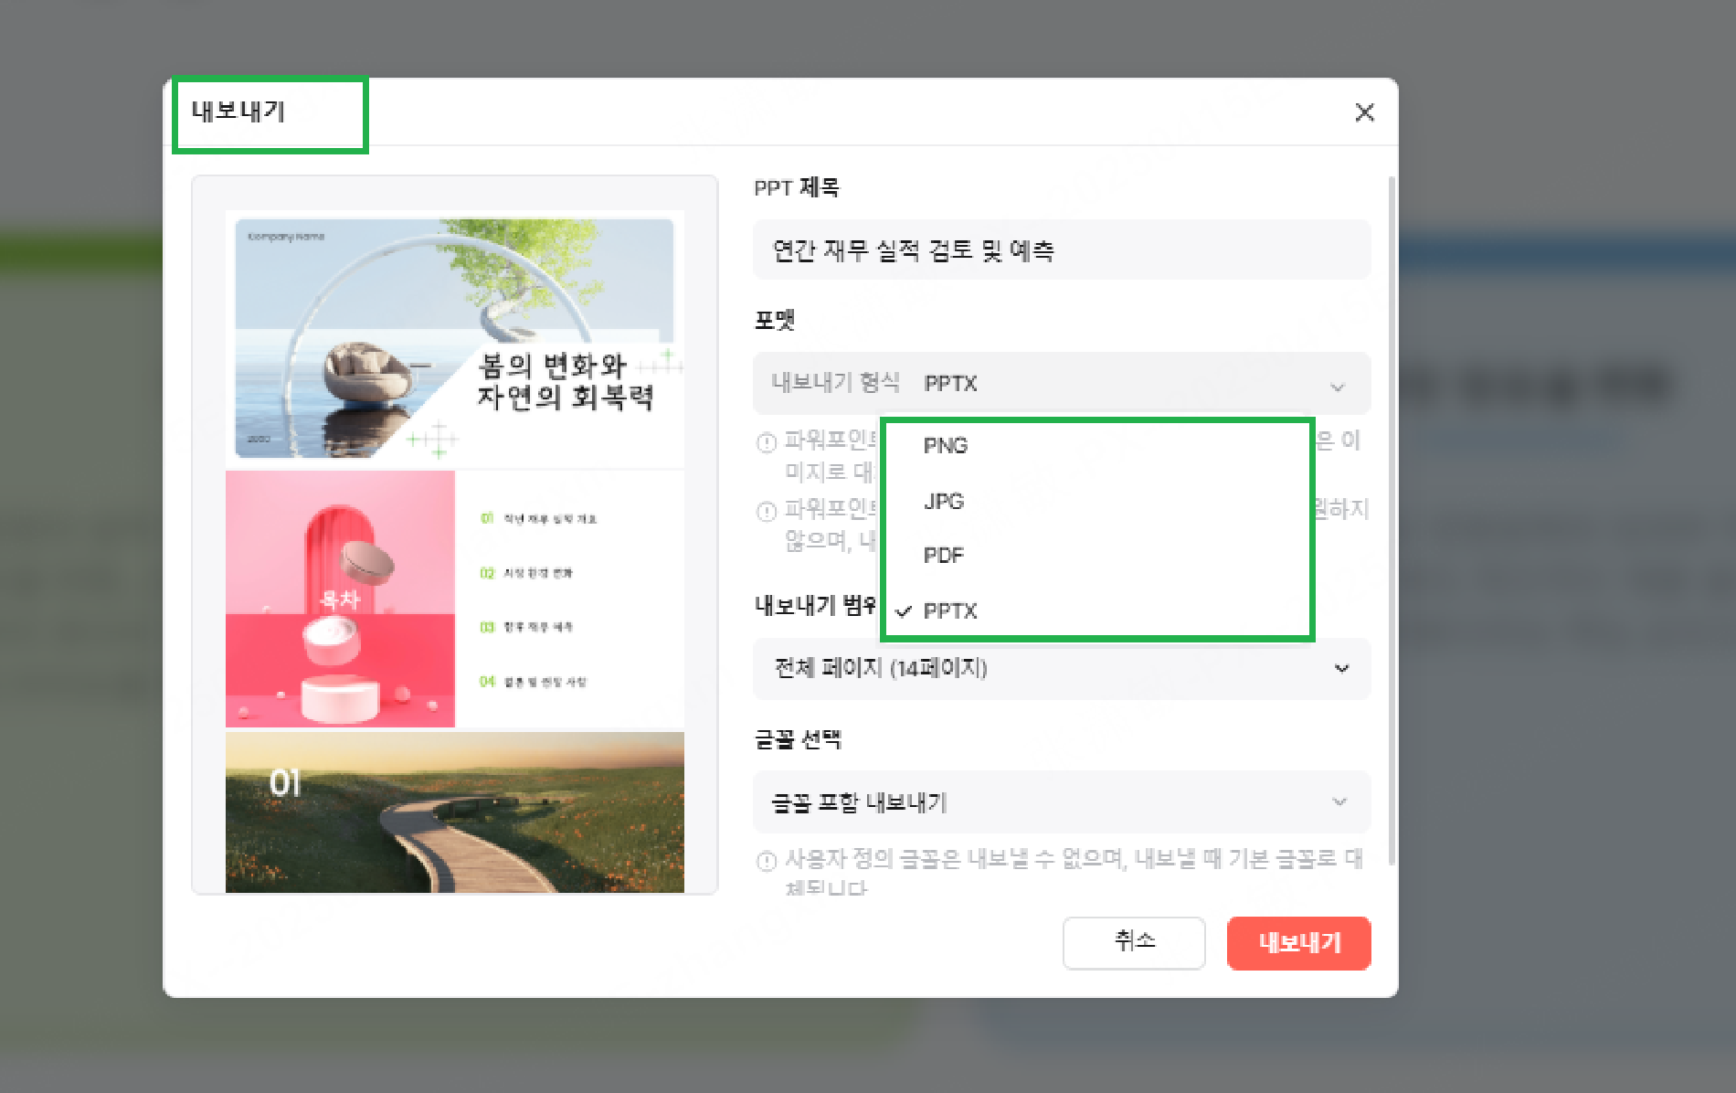Click the 취소 cancel button
The image size is (1736, 1093).
point(1134,942)
